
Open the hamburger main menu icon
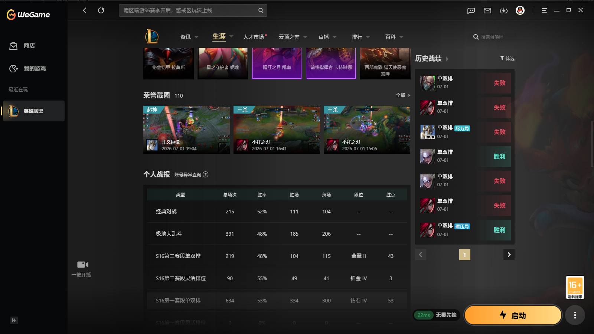(x=544, y=10)
